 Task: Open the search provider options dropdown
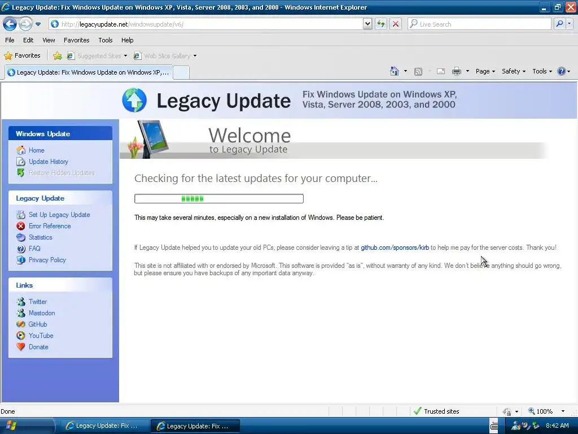(x=569, y=24)
